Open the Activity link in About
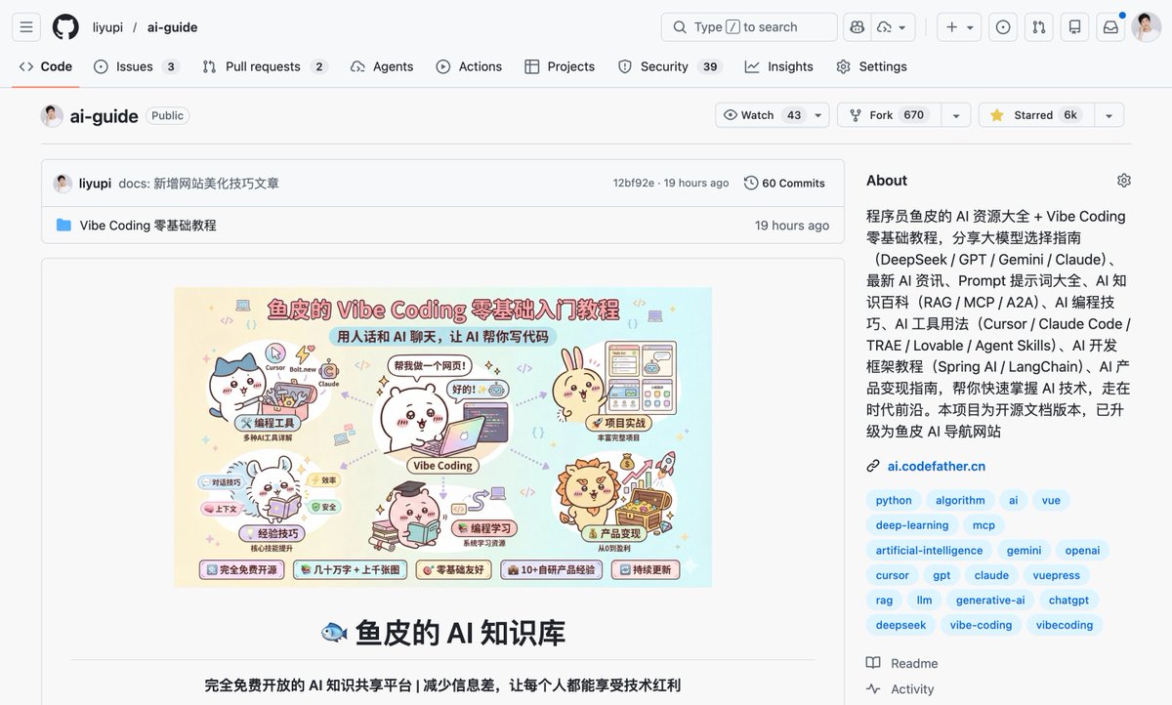This screenshot has width=1172, height=705. (x=900, y=689)
